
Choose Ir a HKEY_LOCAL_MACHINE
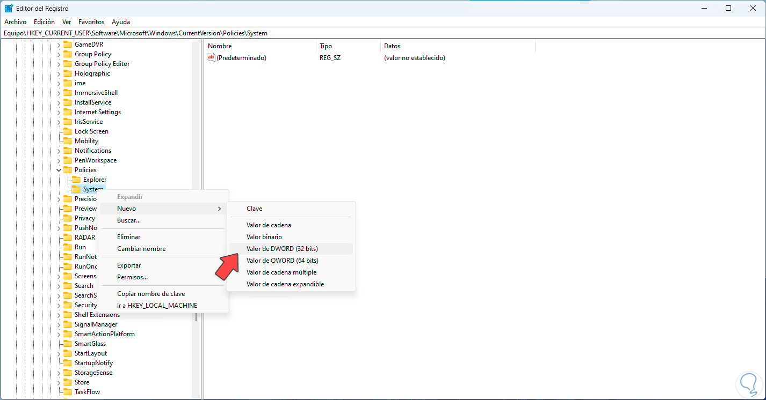pyautogui.click(x=163, y=306)
